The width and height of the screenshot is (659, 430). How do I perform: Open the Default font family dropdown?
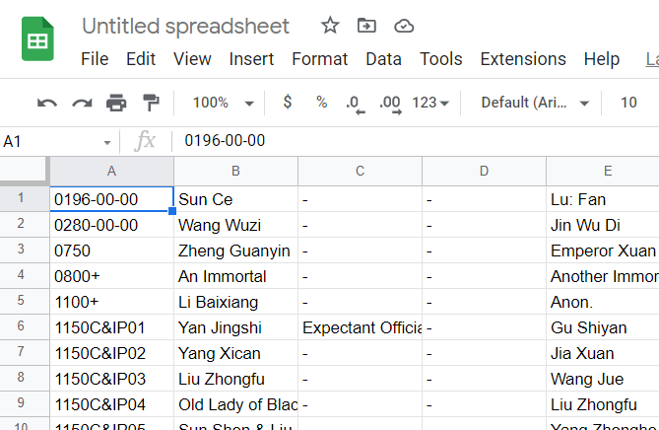[535, 103]
